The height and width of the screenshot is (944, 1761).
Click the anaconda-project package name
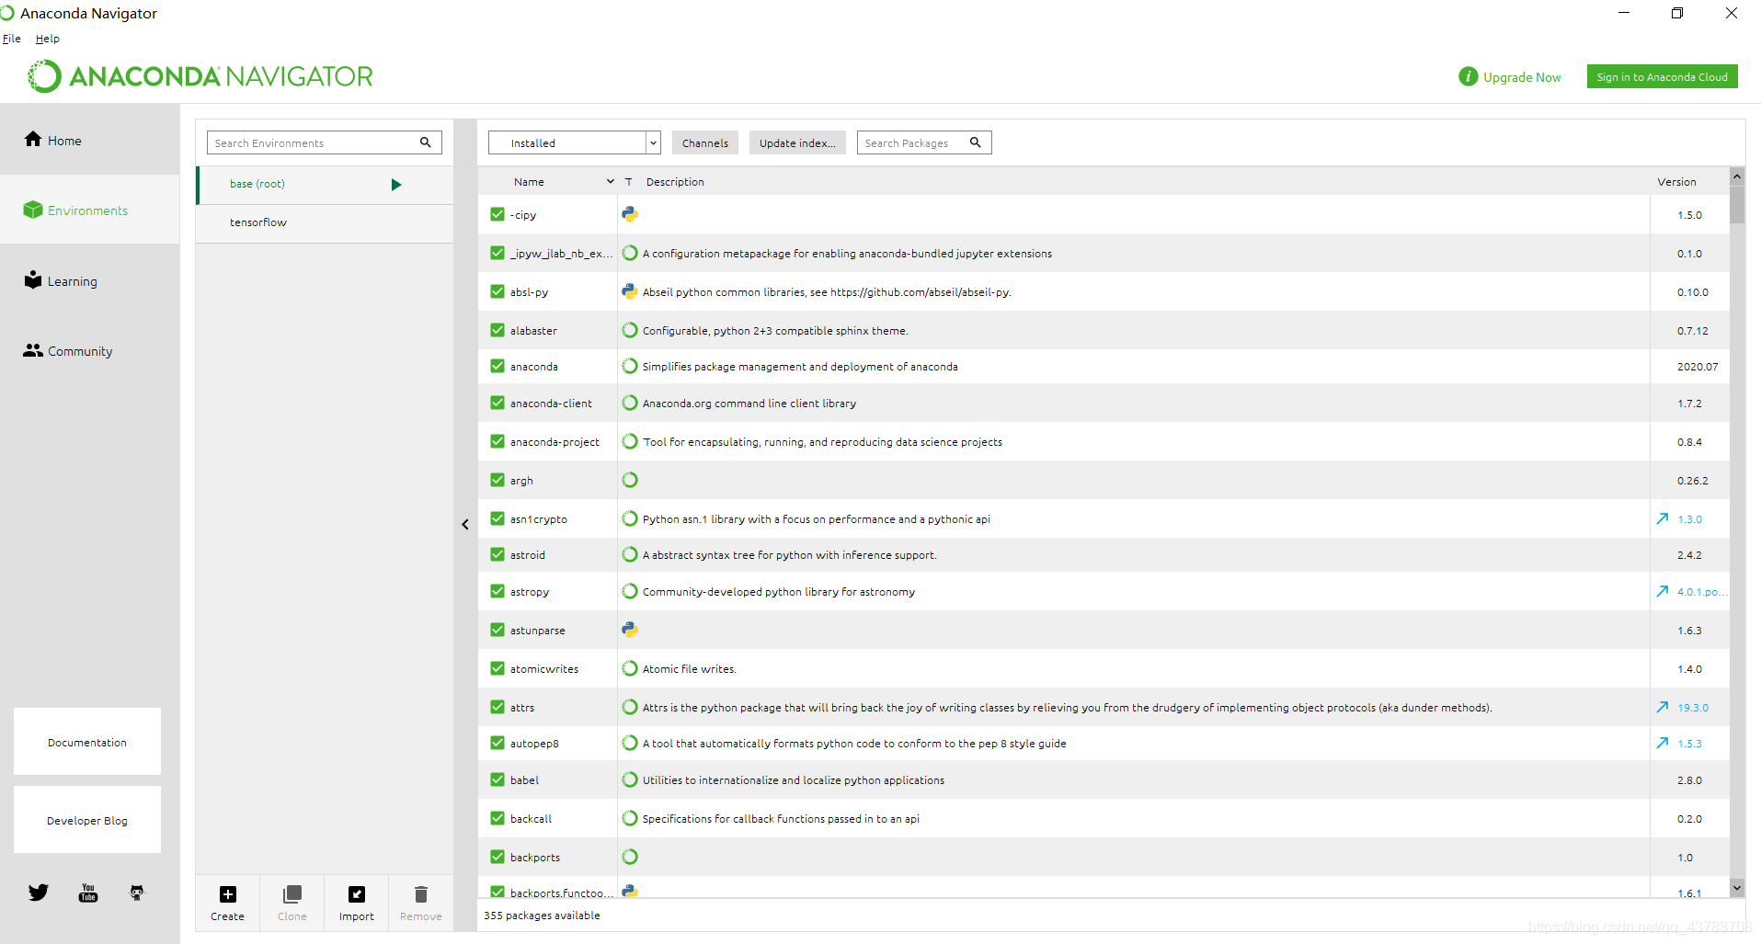click(555, 442)
